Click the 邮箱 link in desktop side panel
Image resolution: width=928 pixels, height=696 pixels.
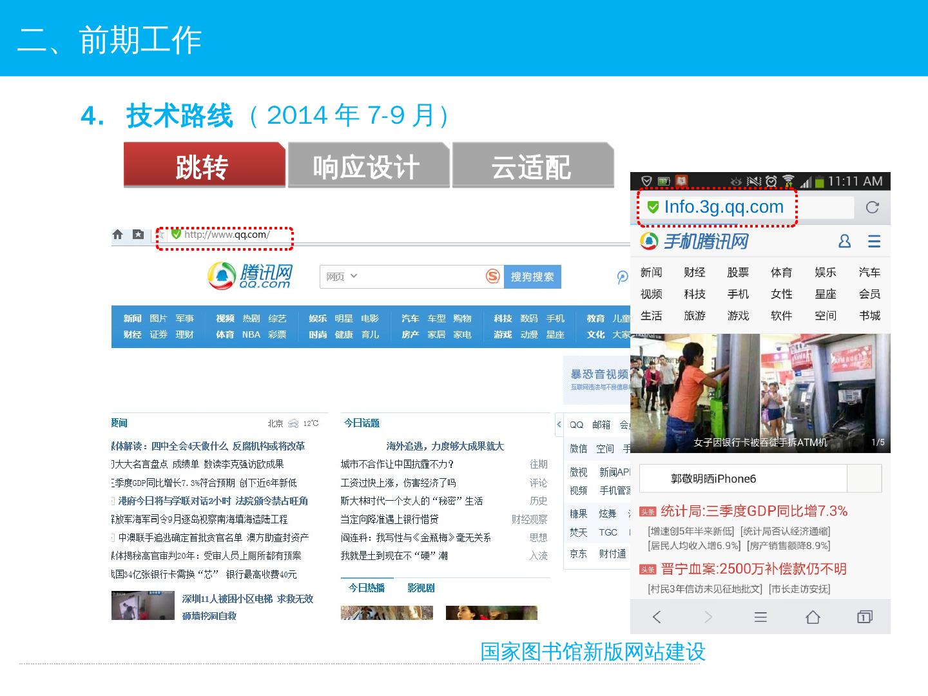(601, 425)
